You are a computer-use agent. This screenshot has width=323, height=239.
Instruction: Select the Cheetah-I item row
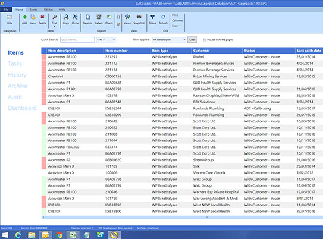(182, 76)
